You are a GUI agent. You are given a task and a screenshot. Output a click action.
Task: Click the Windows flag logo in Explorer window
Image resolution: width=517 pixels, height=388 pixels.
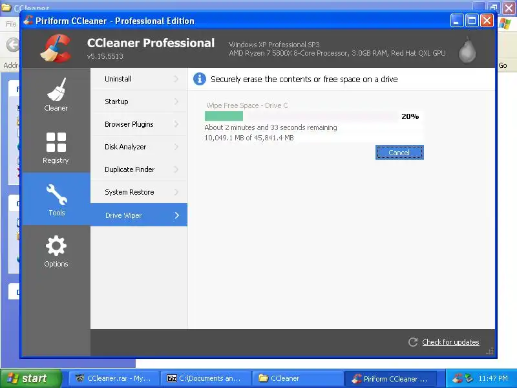pos(505,24)
